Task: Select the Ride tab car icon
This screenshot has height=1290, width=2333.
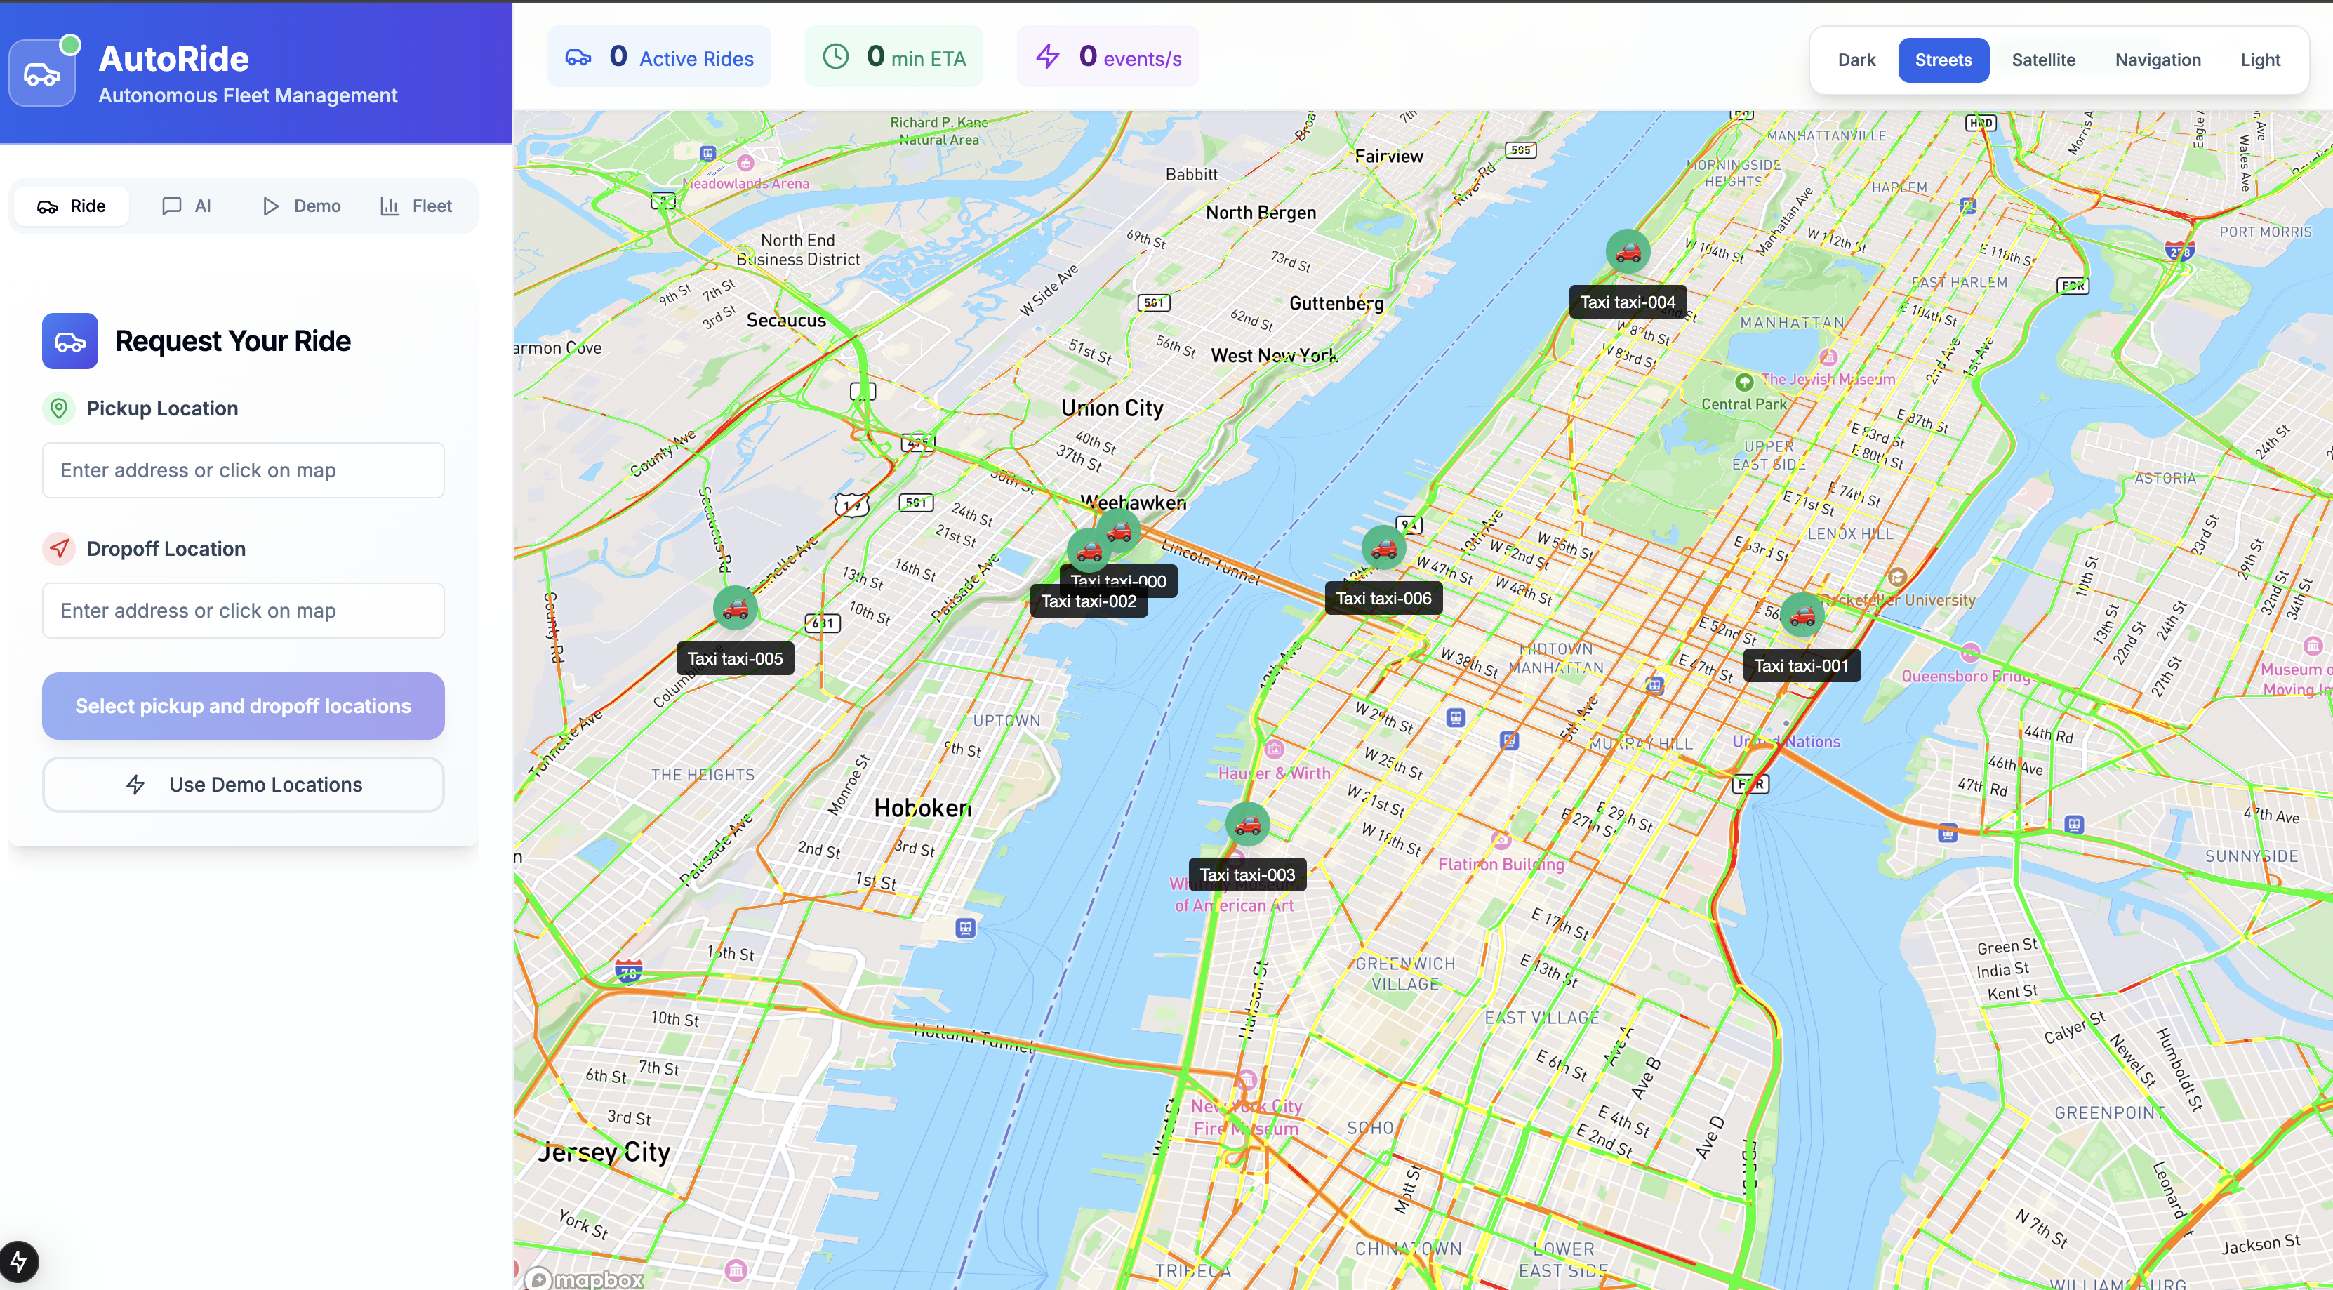Action: [x=49, y=206]
